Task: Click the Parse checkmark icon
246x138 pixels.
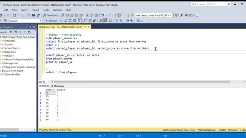Action: 65,21
